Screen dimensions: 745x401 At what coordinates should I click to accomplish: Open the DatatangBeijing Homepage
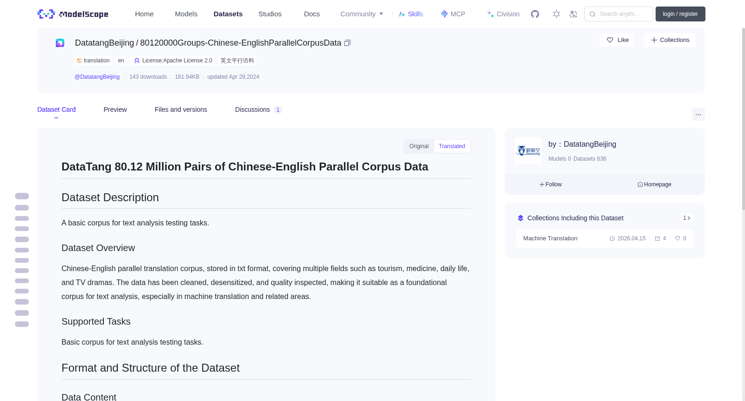[x=654, y=184]
